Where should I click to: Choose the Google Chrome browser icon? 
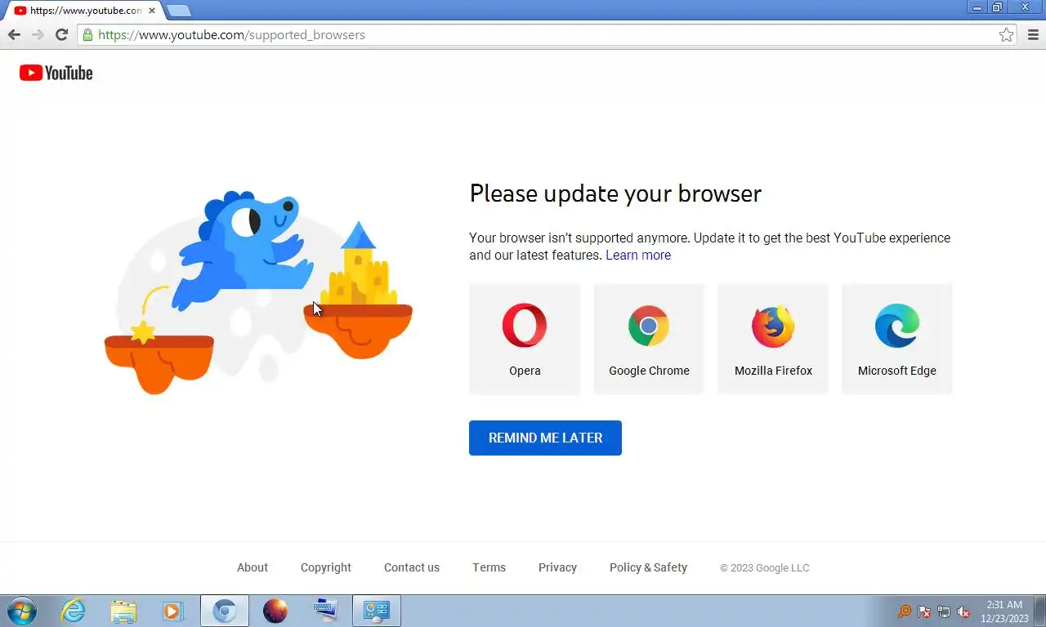(649, 326)
